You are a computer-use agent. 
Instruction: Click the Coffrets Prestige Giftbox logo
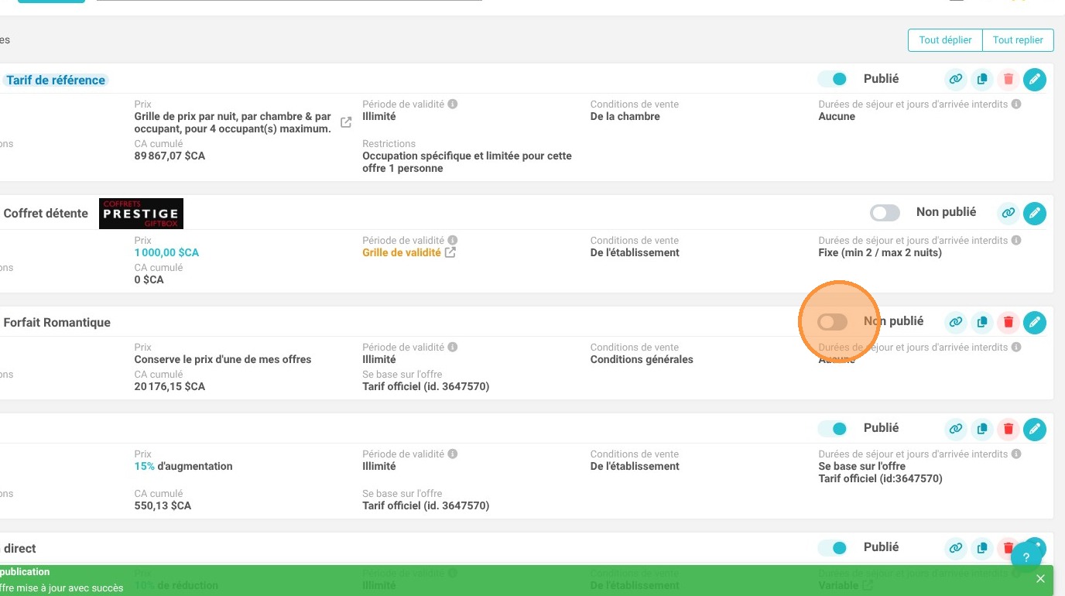(x=141, y=214)
